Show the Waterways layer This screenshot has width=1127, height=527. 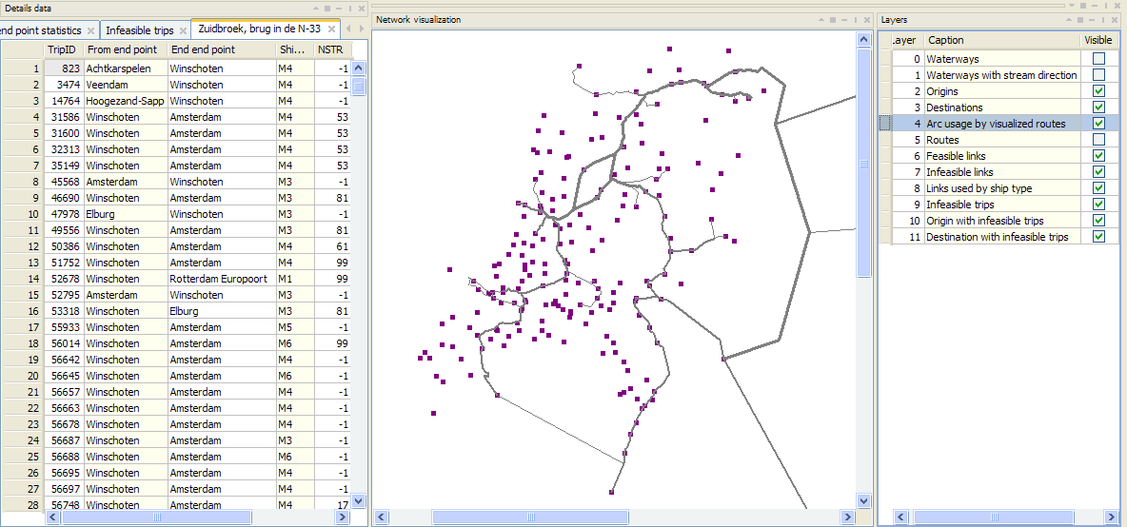(x=1099, y=59)
